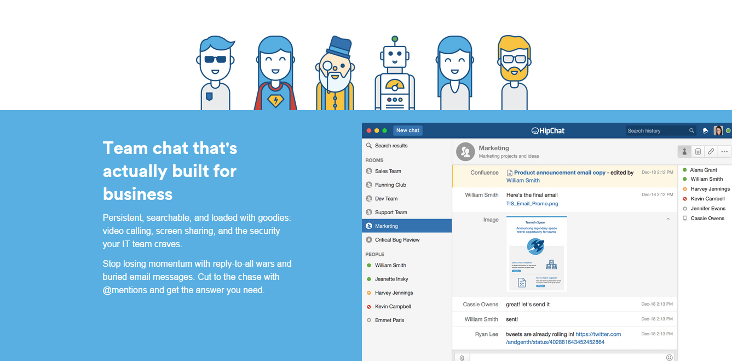Open the emoji picker smiley icon
The image size is (732, 361).
669,358
